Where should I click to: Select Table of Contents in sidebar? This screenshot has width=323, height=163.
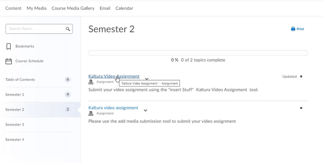[20, 79]
